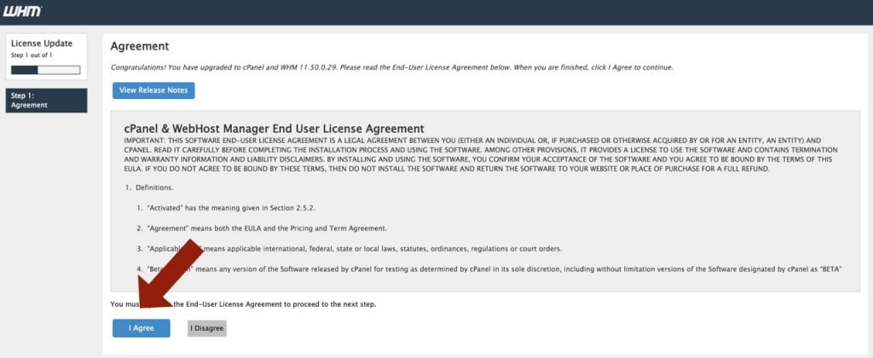Accept the license with I Agree
This screenshot has height=358, width=873.
click(x=142, y=328)
